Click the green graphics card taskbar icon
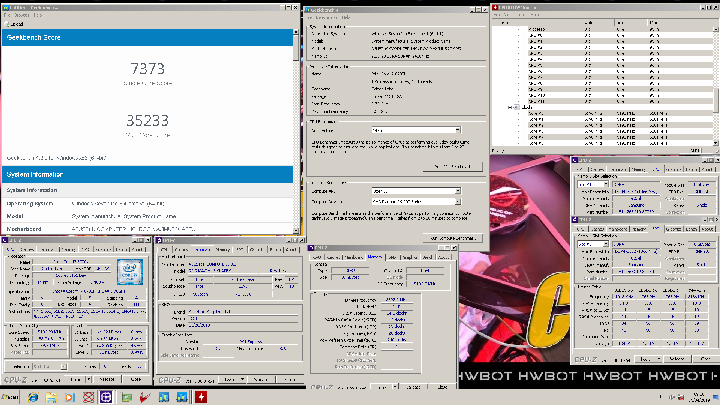720x405 pixels. point(127,397)
